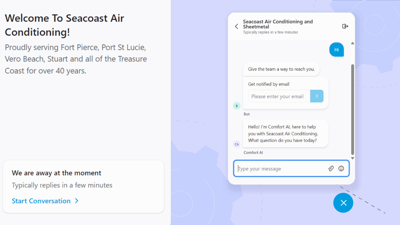Click the Comfort AI greeting message bubble
The height and width of the screenshot is (225, 400).
(x=285, y=134)
